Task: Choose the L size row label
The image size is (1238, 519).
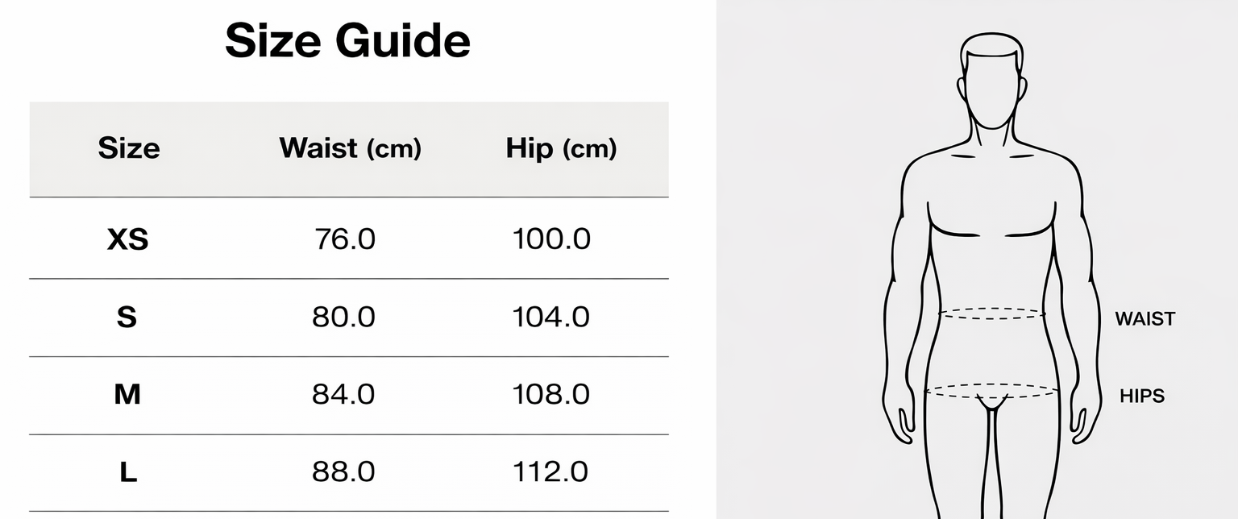Action: click(127, 473)
